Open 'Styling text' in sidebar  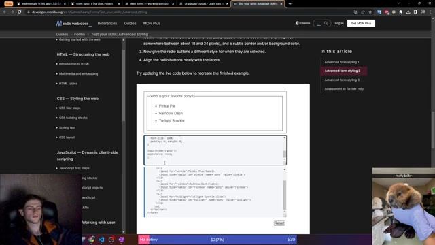click(67, 127)
